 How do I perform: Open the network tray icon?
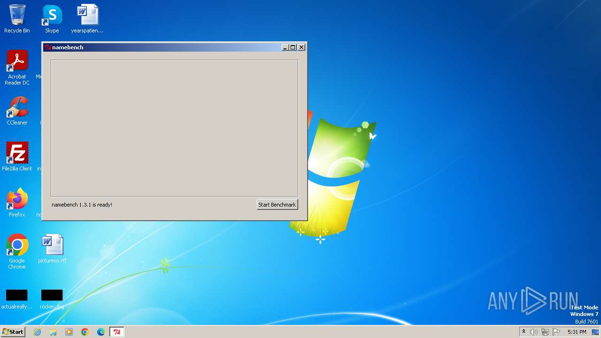point(545,332)
